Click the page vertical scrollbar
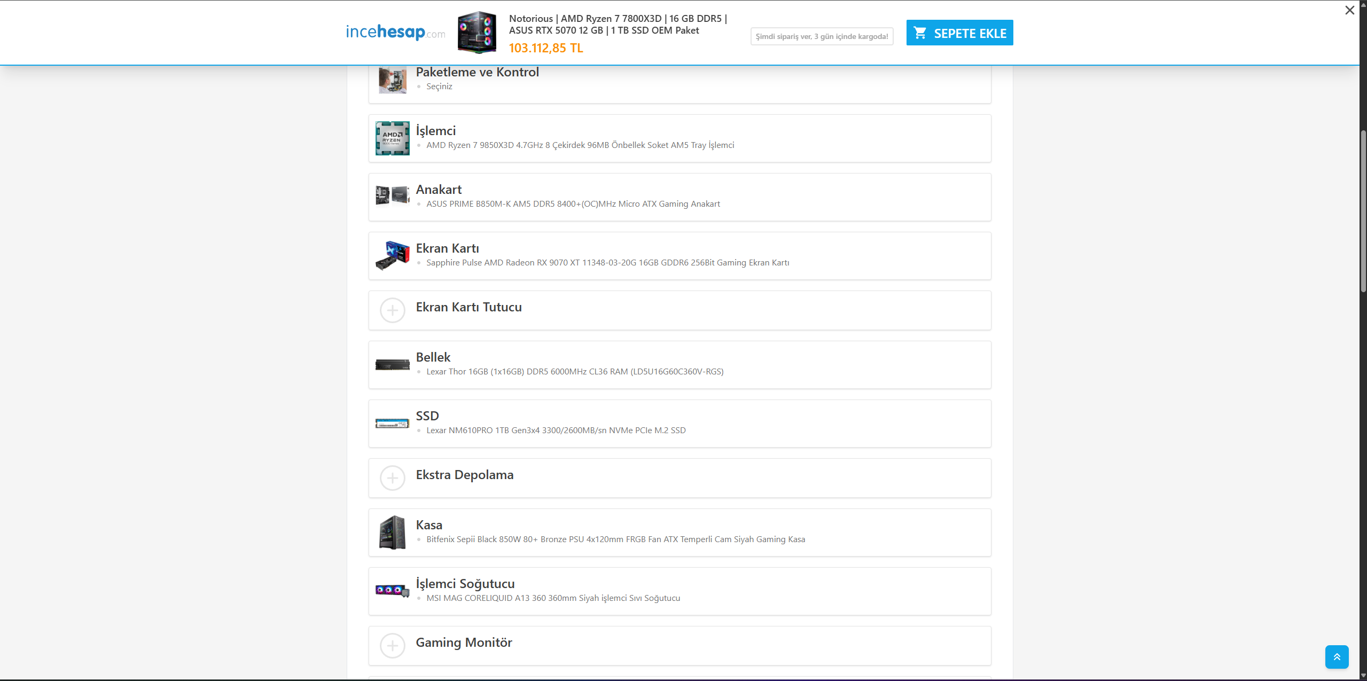This screenshot has height=681, width=1367. tap(1363, 211)
